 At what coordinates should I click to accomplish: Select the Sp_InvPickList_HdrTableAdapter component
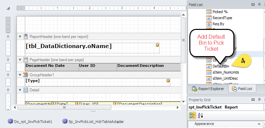point(93,121)
